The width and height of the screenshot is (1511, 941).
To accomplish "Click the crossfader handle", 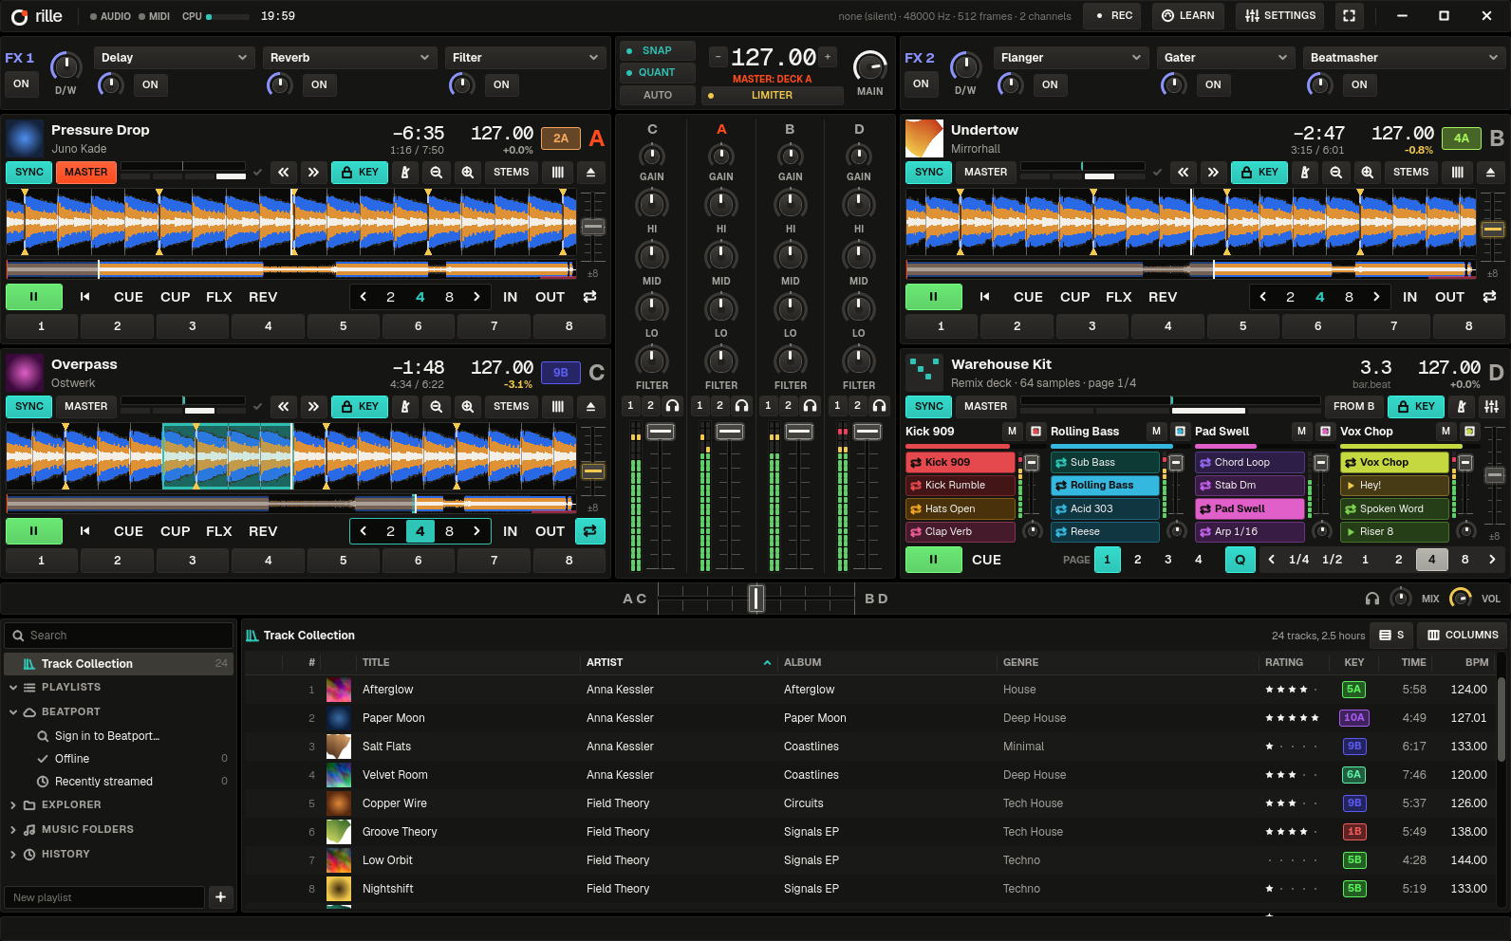I will 756,599.
